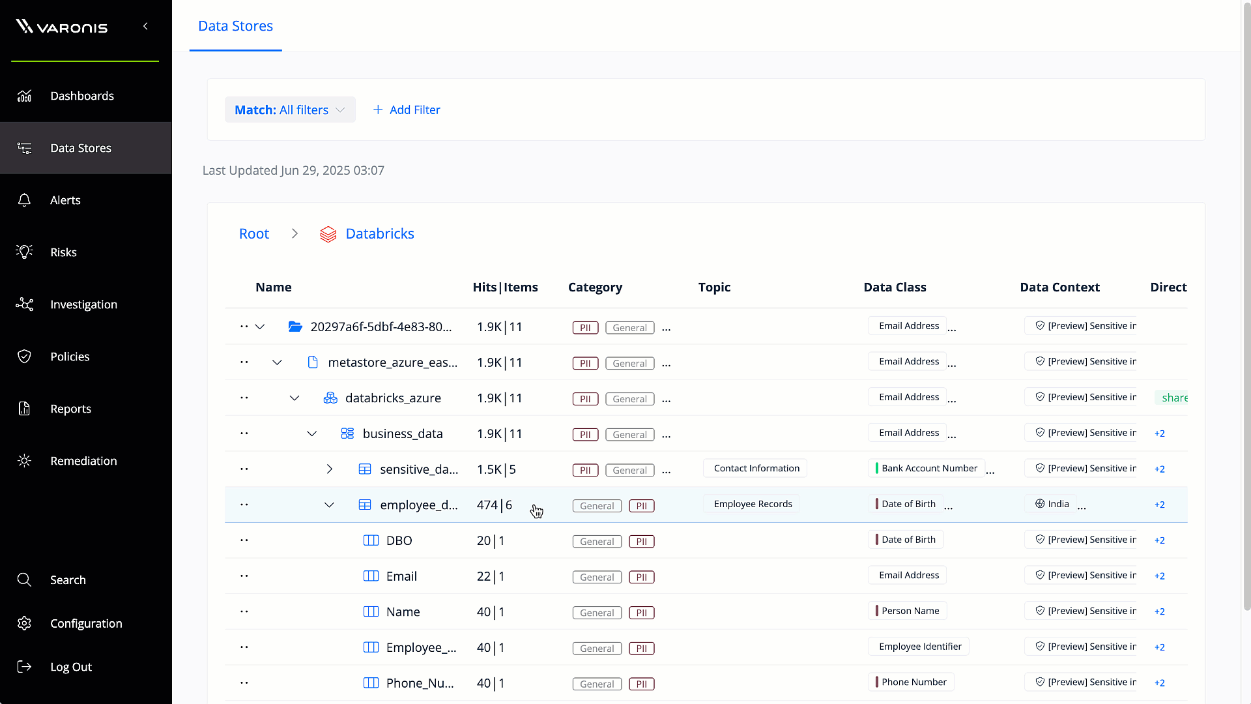
Task: Click the plus icon beside Add Filter
Action: pyautogui.click(x=378, y=110)
